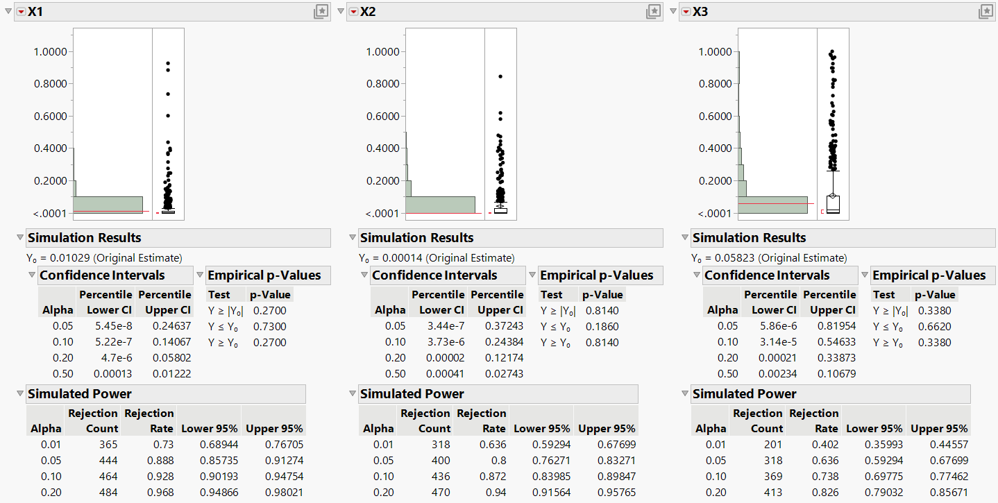Collapse the Empirical p-Values outline under X3
Image resolution: width=998 pixels, height=503 pixels.
pyautogui.click(x=864, y=275)
